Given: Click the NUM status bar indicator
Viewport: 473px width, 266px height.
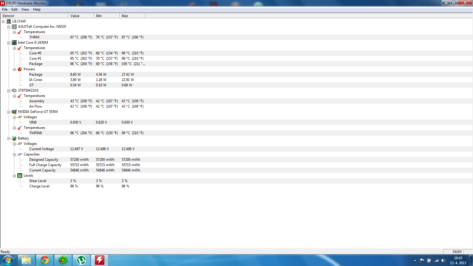Looking at the screenshot, I should point(457,252).
